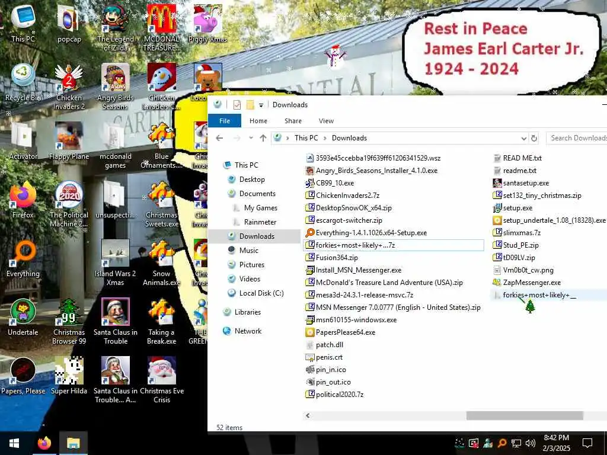Launch Chicken Invaders 2 desktop shortcut
Image resolution: width=607 pixels, height=455 pixels.
click(69, 86)
